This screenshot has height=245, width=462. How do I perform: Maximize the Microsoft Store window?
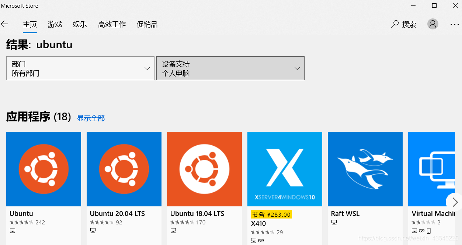coord(434,6)
